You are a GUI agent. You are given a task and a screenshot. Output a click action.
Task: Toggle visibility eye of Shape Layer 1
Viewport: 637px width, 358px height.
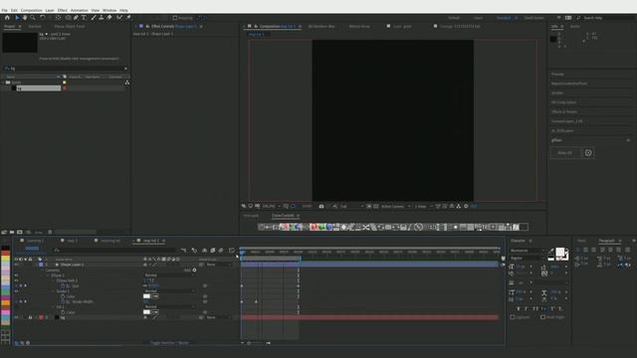[x=16, y=265]
